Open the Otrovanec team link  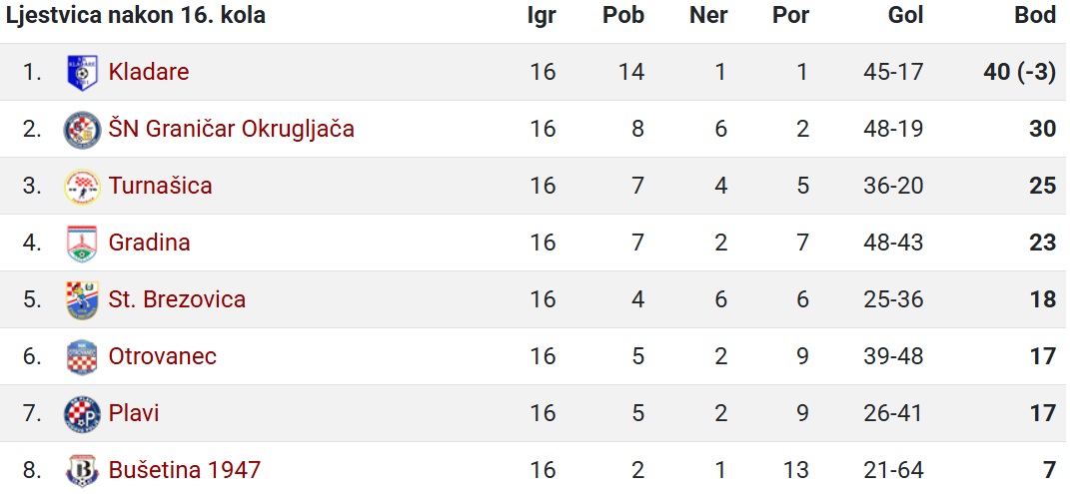[x=163, y=356]
